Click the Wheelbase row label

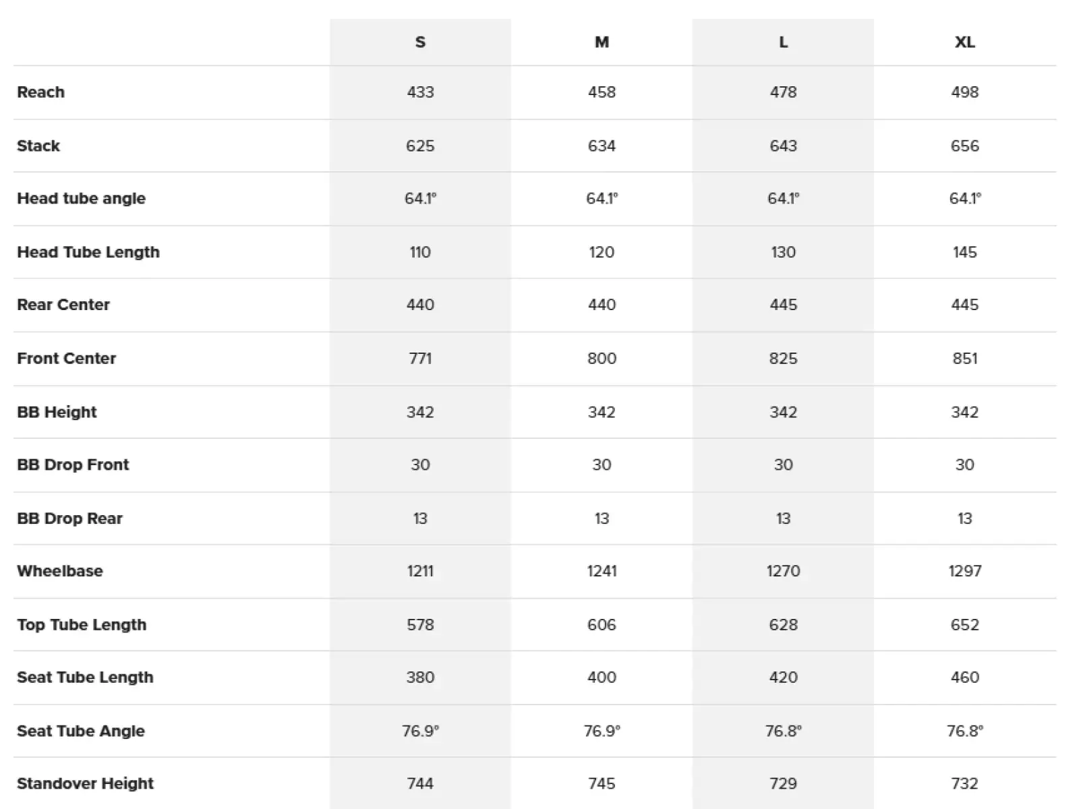[x=60, y=571]
